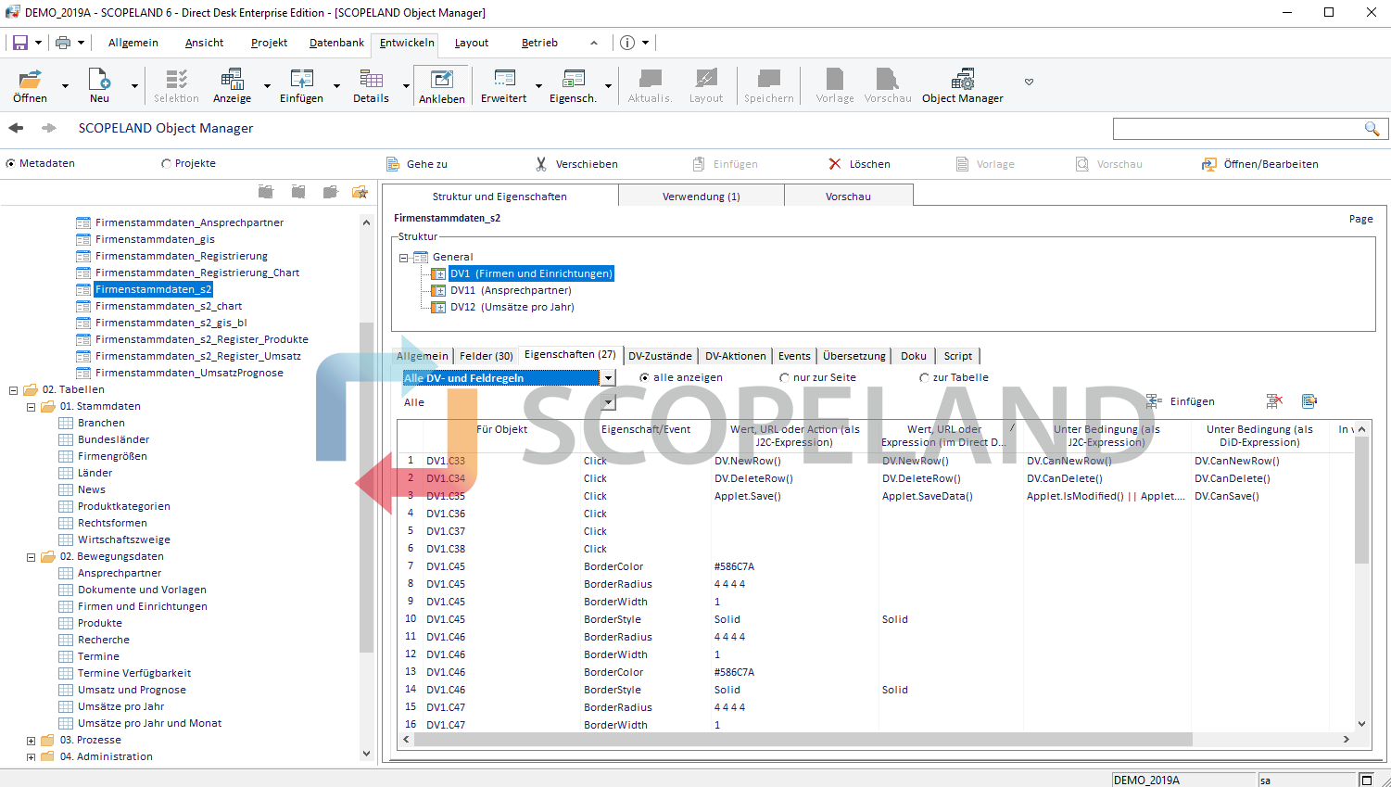1391x787 pixels.
Task: Switch to the Felder (30) tab
Action: (x=486, y=356)
